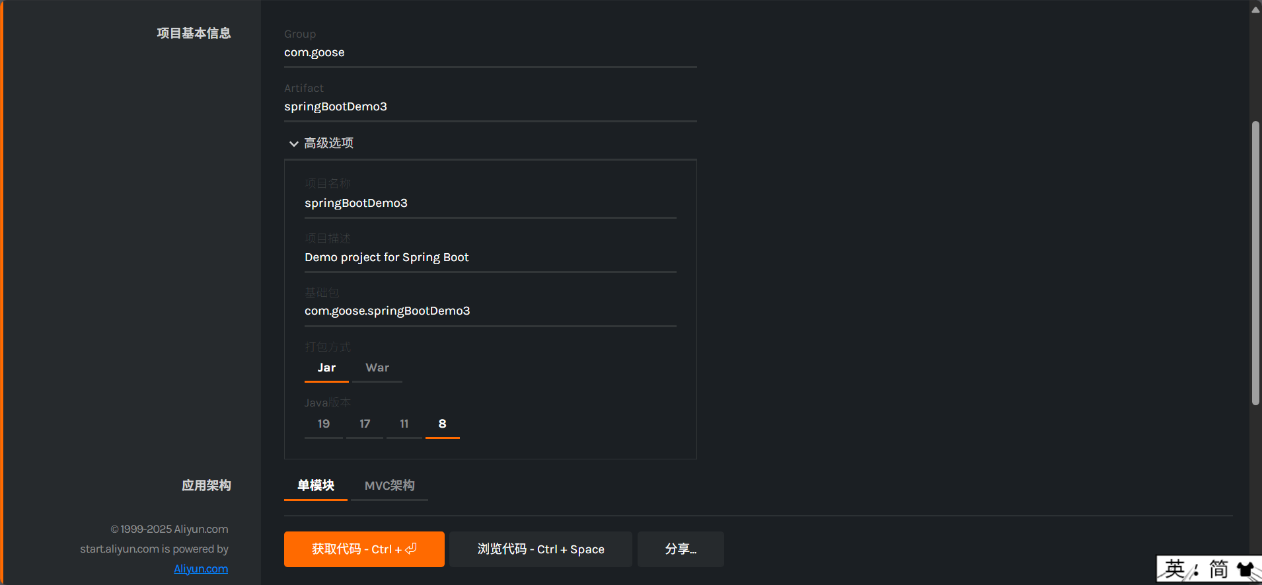Open the Aliyun.com footer link

pos(201,568)
